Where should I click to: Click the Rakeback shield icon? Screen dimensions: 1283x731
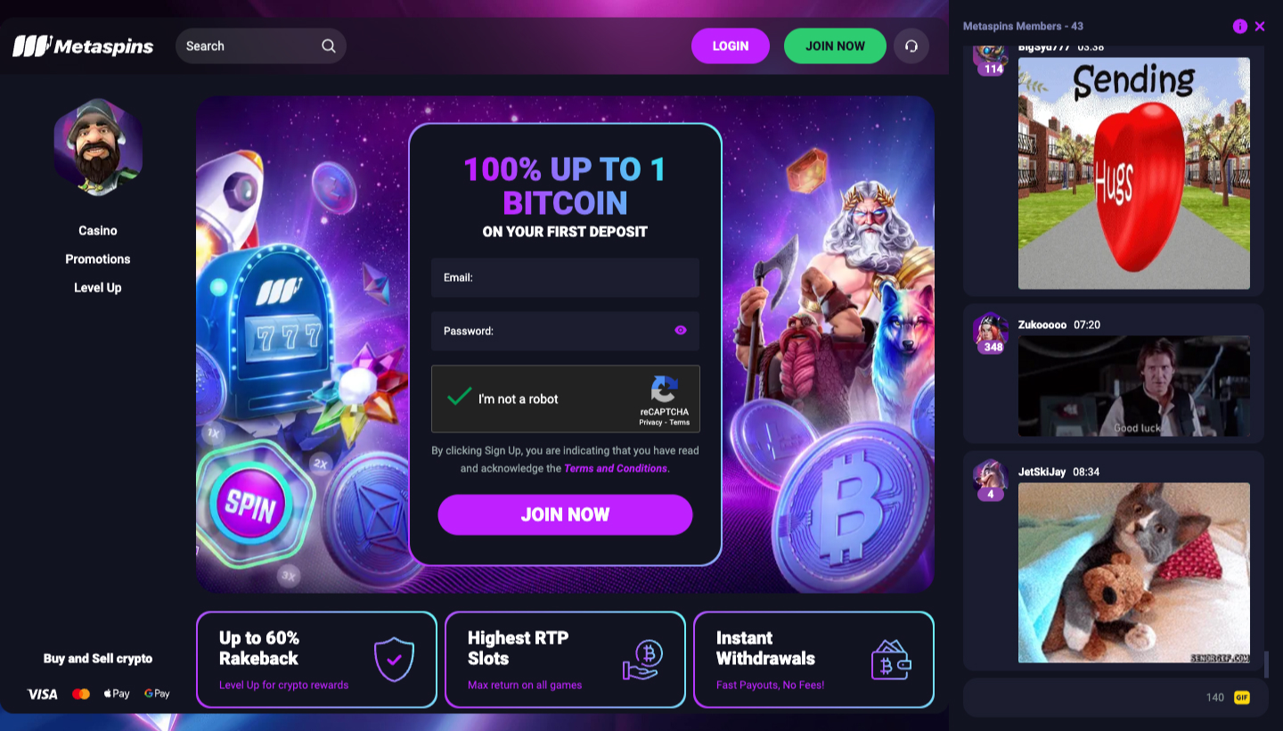pos(394,660)
